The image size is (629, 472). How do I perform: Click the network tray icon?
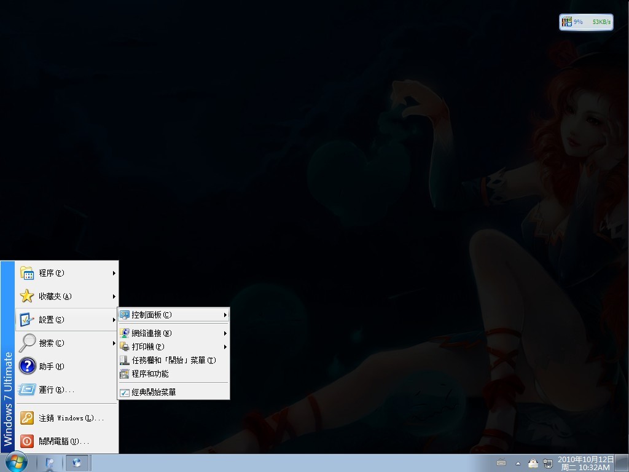(547, 463)
